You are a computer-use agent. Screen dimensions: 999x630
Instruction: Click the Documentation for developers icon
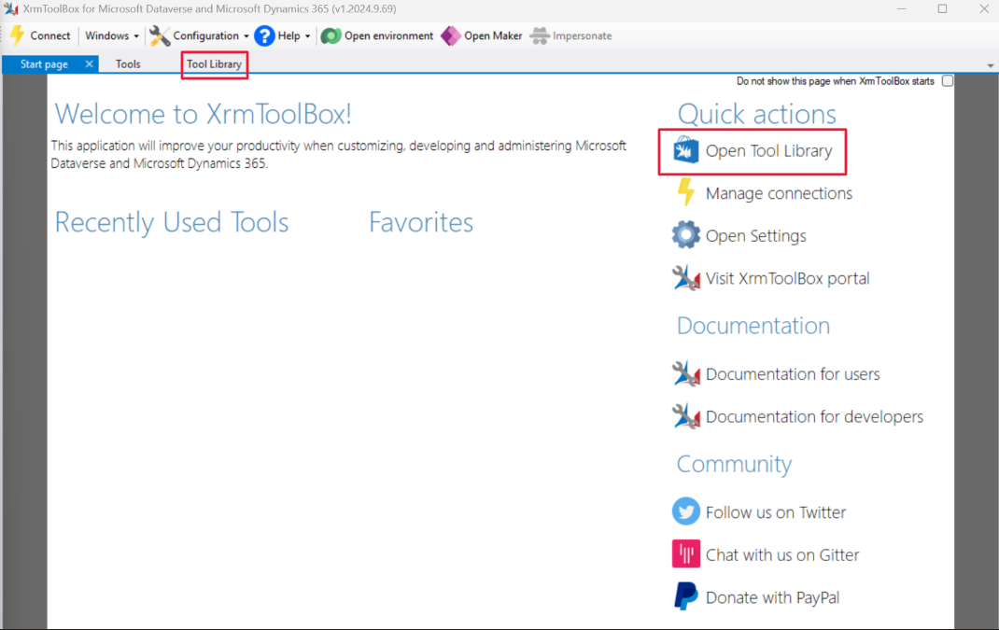[685, 416]
